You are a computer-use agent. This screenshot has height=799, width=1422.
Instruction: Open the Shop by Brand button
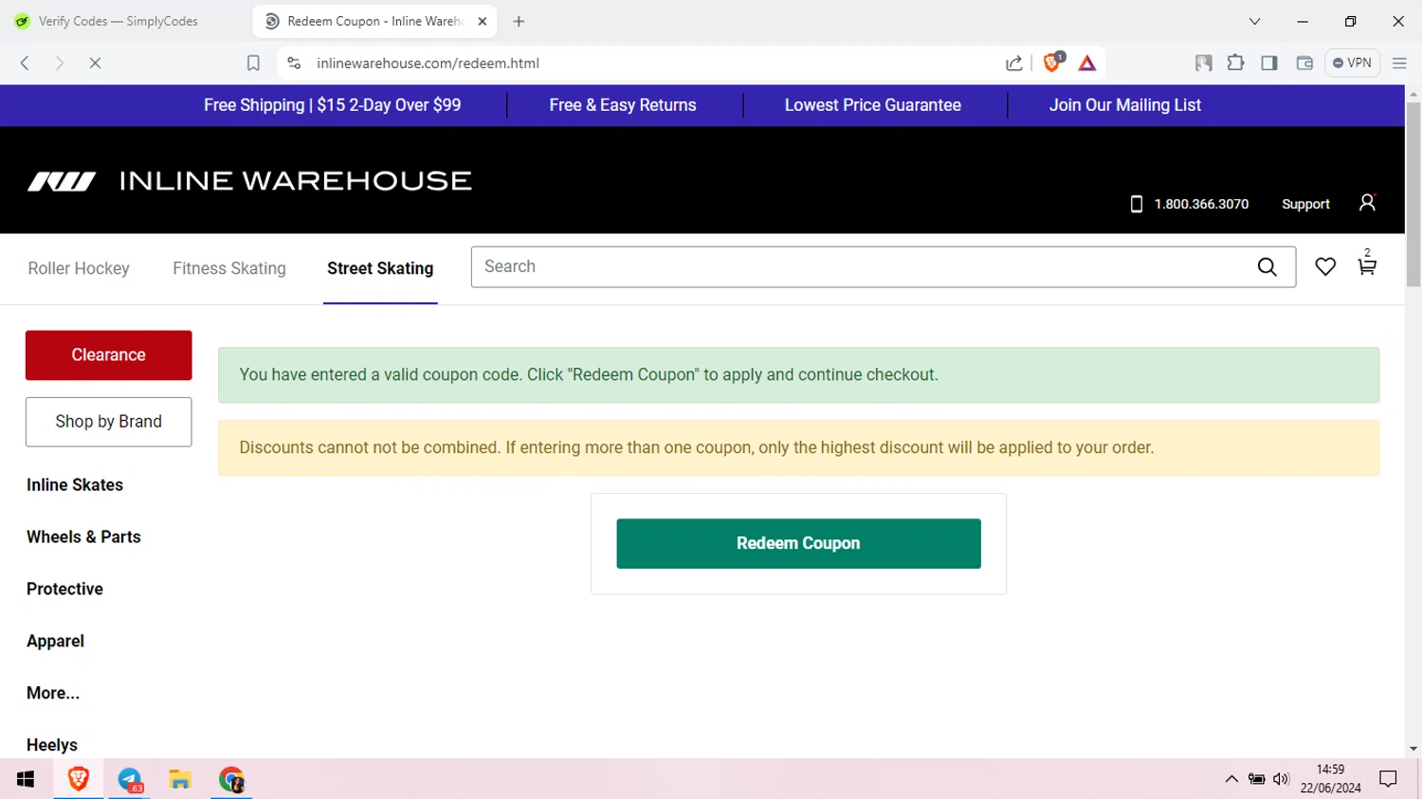point(108,422)
